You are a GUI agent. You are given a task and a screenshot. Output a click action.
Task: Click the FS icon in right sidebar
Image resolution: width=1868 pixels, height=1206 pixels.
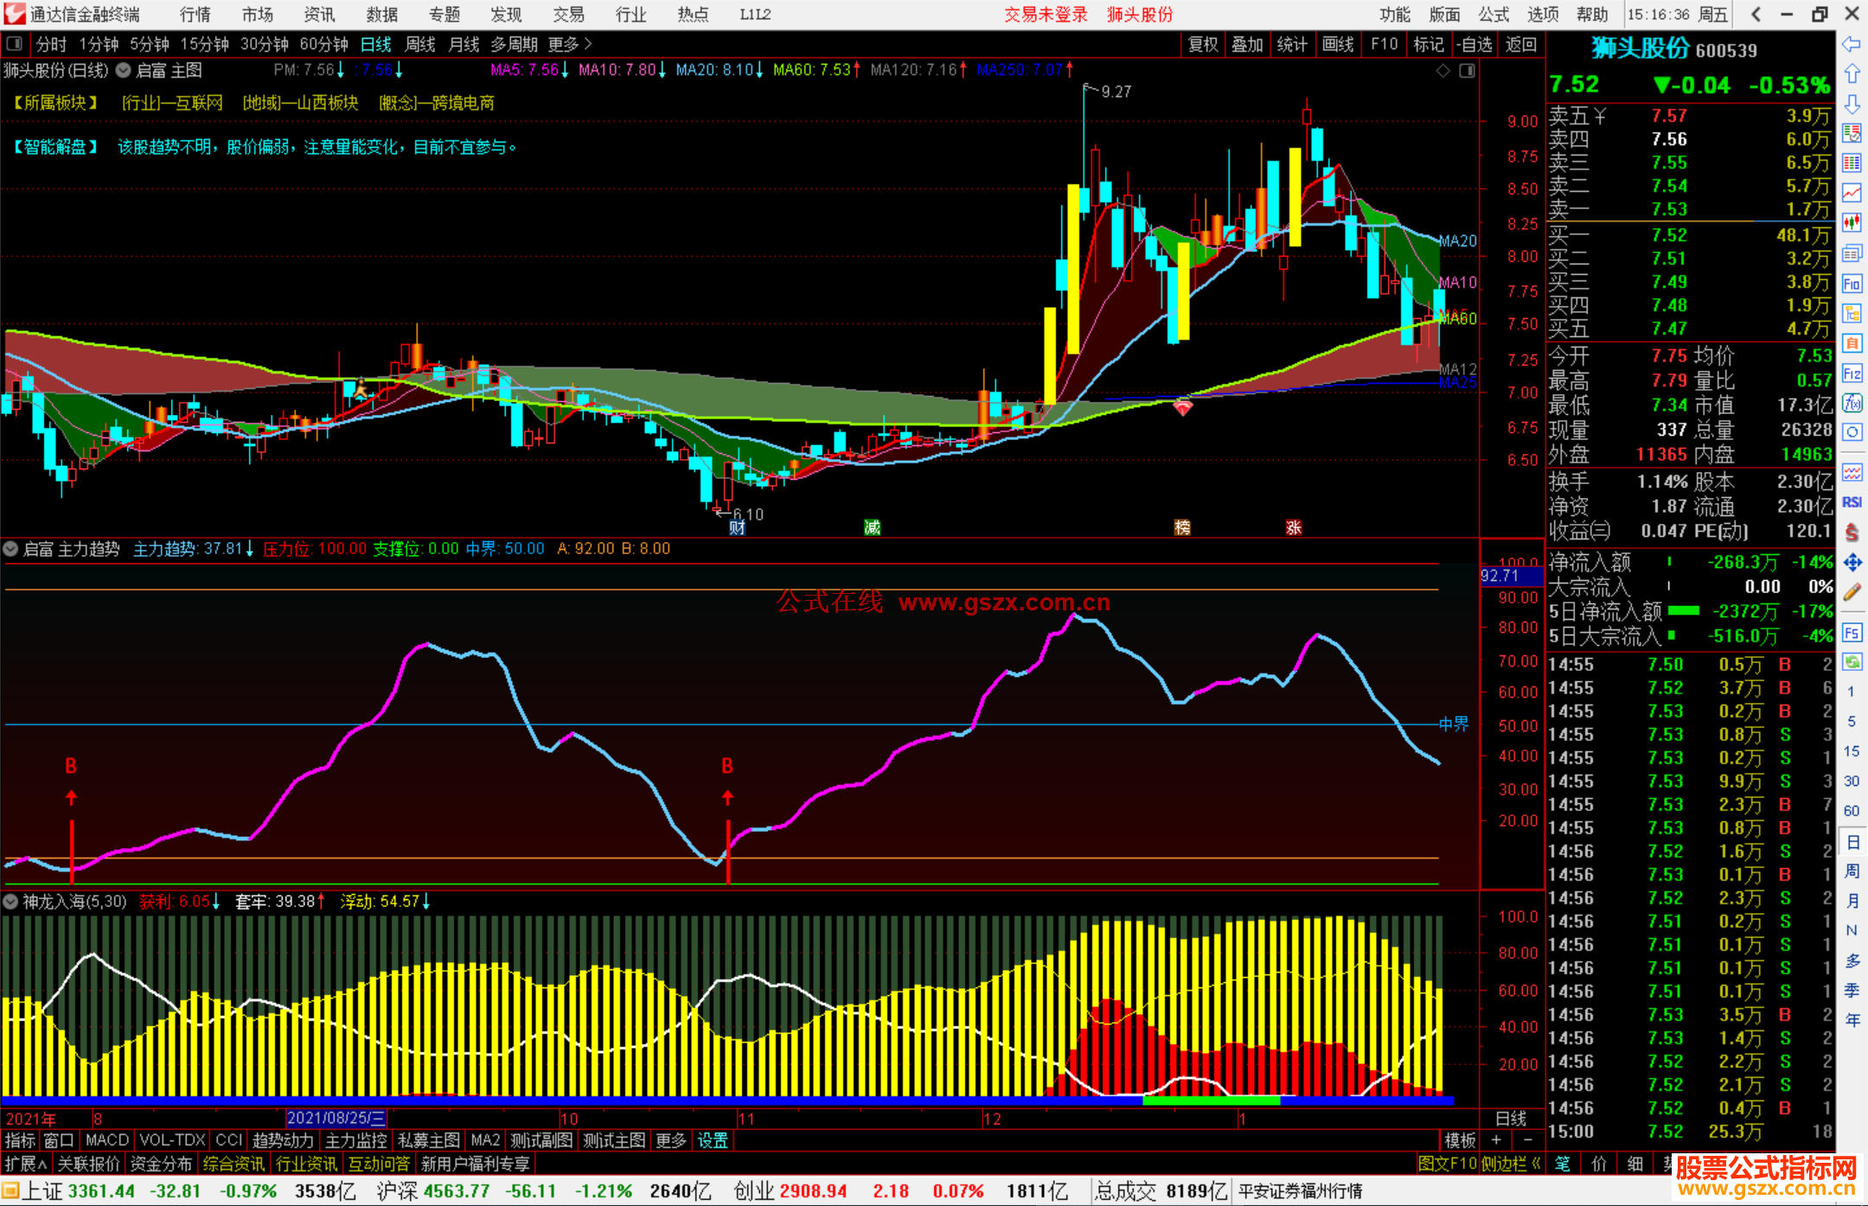tap(1852, 633)
